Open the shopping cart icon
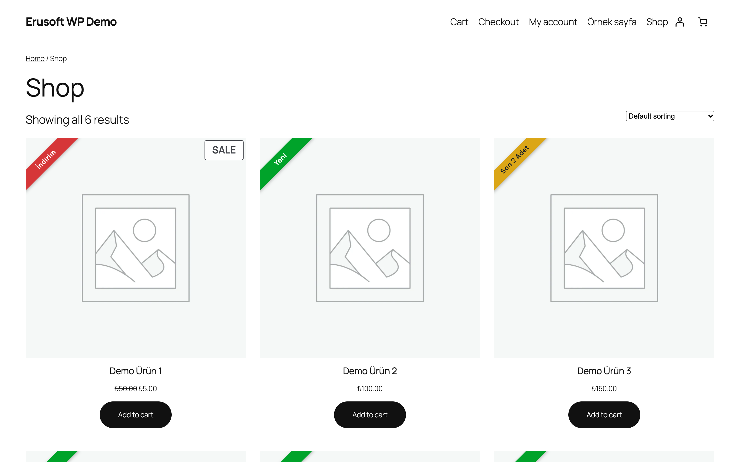Image resolution: width=740 pixels, height=462 pixels. [x=703, y=22]
